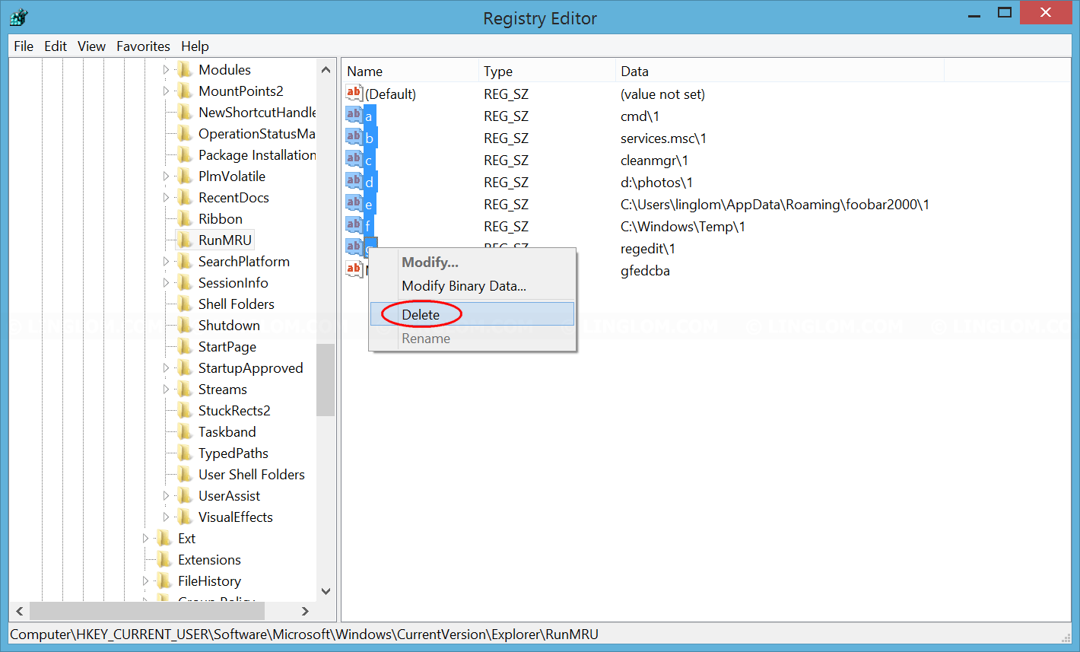Click the Shell Folders folder icon
This screenshot has width=1080, height=652.
coord(185,304)
